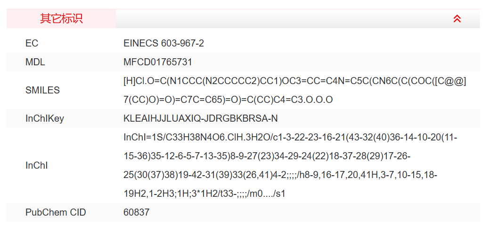Click the SMILES line starting with [H]Cl.O=C
This screenshot has width=490, height=225.
[294, 81]
